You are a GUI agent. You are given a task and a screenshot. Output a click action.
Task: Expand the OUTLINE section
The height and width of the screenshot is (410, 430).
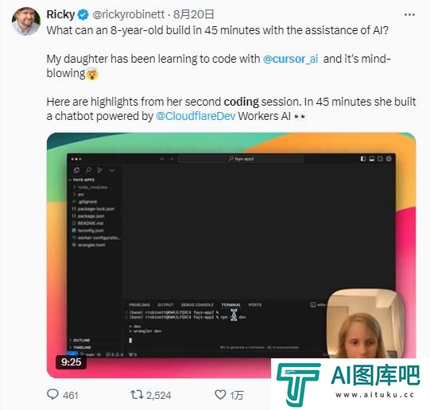click(79, 340)
